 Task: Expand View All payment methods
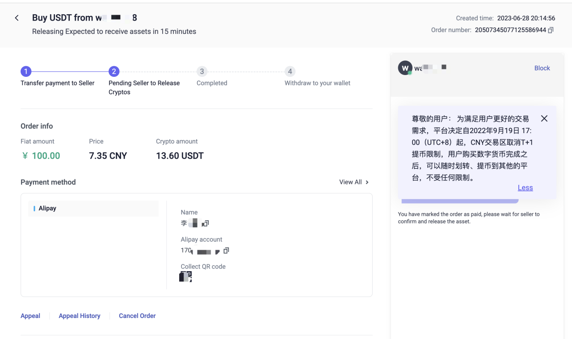pyautogui.click(x=354, y=182)
